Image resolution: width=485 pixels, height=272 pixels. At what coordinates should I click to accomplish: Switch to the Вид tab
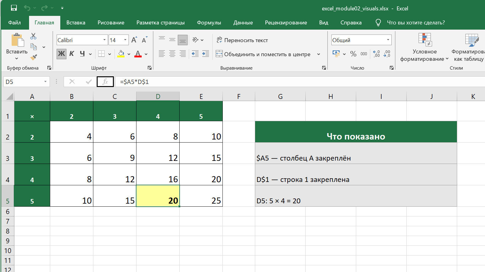pos(323,23)
